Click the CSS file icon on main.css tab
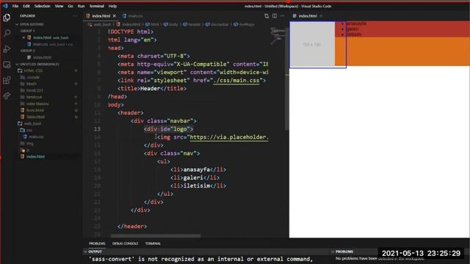Viewport: 470px width, 264px height. click(124, 16)
